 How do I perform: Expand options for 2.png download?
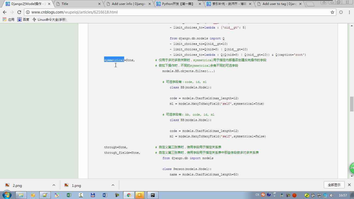54,185
